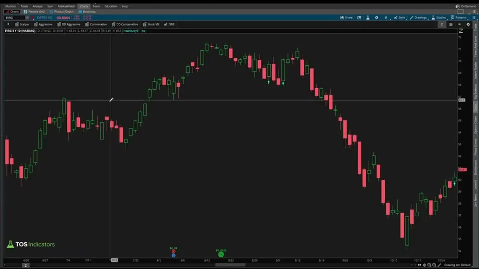479x269 pixels.
Task: Open list menu icon beside grid layout
Action: (474, 11)
